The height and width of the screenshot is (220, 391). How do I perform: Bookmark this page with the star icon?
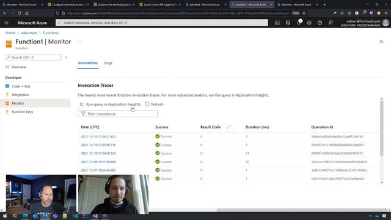(x=304, y=13)
